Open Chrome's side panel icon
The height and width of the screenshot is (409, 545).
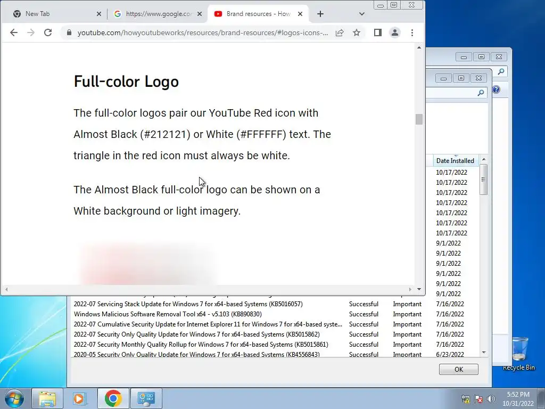pos(378,32)
